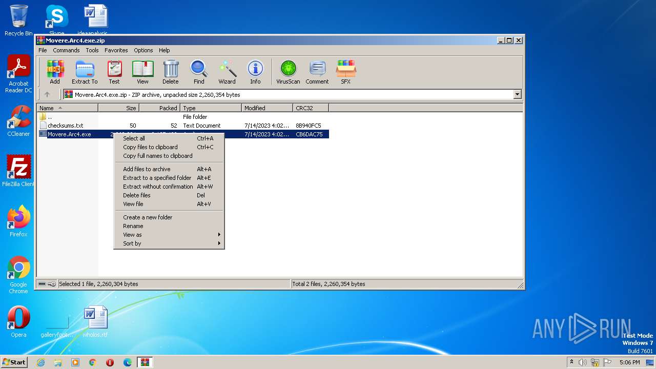656x369 pixels.
Task: Launch the Wizard wand tool
Action: tap(227, 72)
